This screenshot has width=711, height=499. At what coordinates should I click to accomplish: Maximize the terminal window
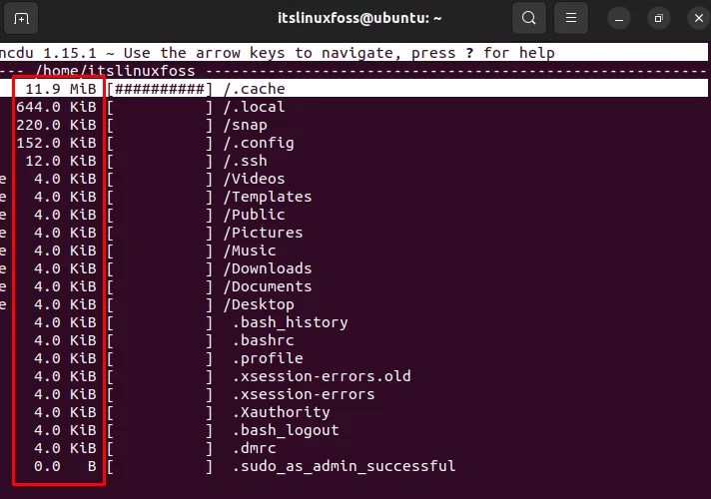point(658,19)
